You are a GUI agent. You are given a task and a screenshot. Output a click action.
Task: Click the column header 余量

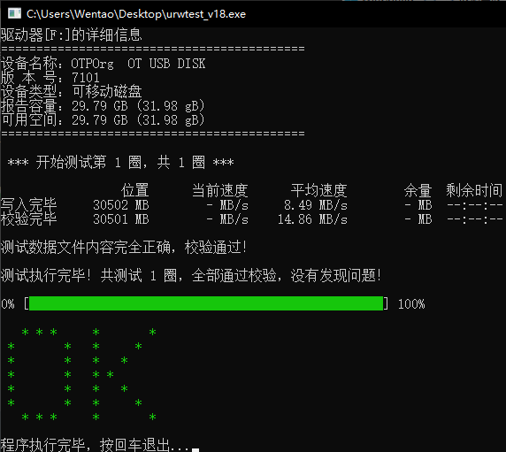(418, 190)
